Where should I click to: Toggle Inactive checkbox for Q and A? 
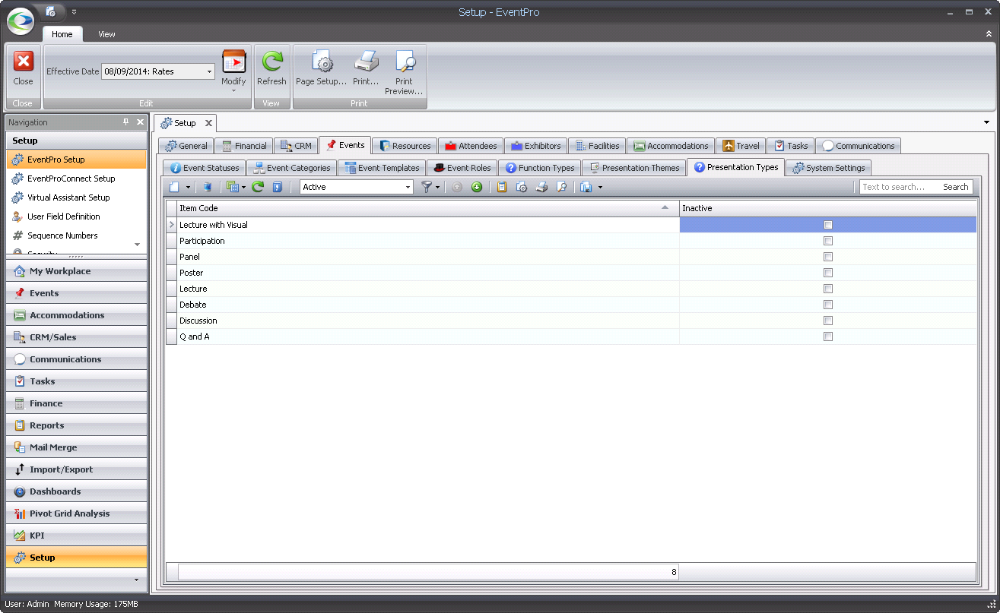click(x=828, y=337)
